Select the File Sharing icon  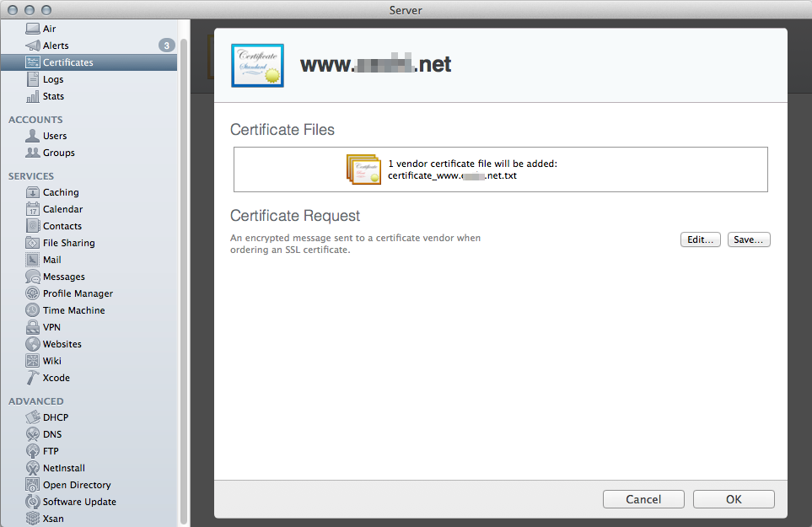coord(33,243)
